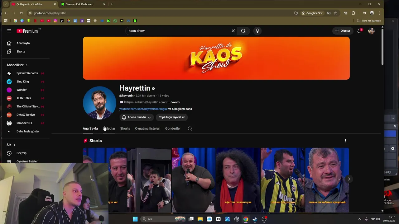
Task: Switch to the channel Shorts tab
Action: click(x=125, y=128)
